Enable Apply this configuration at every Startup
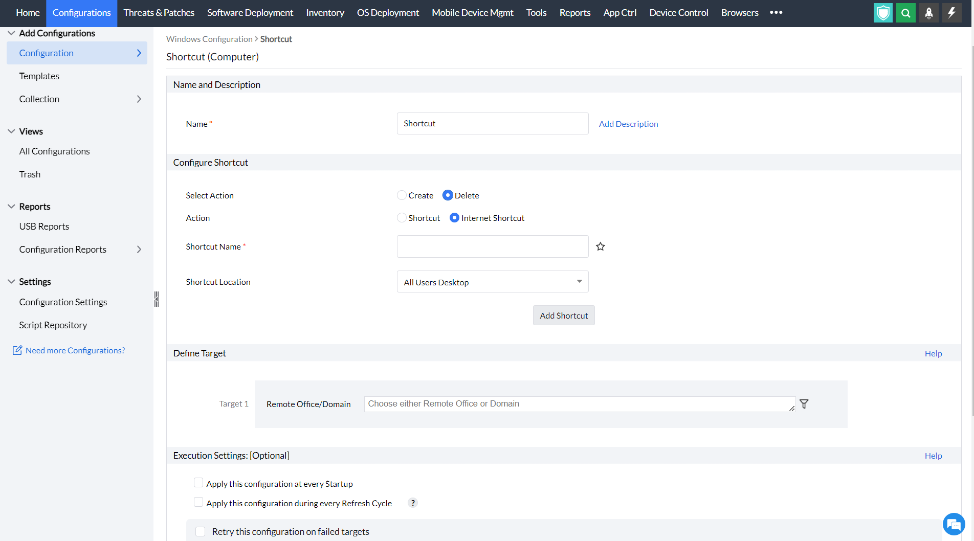 [x=198, y=482]
